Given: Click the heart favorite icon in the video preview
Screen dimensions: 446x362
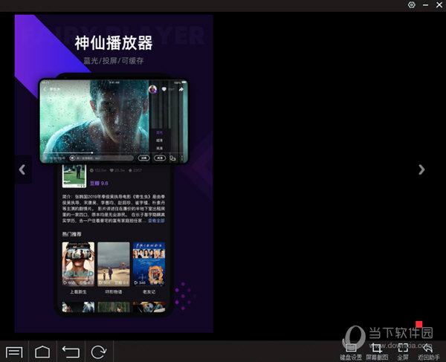Looking at the screenshot, I should pos(164,89).
